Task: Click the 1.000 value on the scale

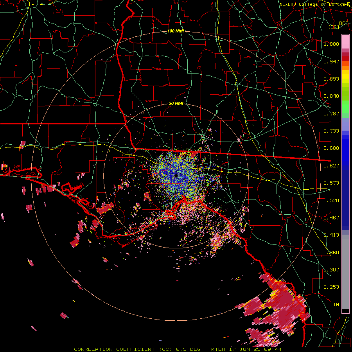Action: point(331,44)
